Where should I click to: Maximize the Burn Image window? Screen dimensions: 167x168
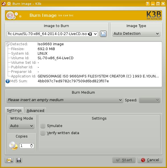[x=158, y=4]
